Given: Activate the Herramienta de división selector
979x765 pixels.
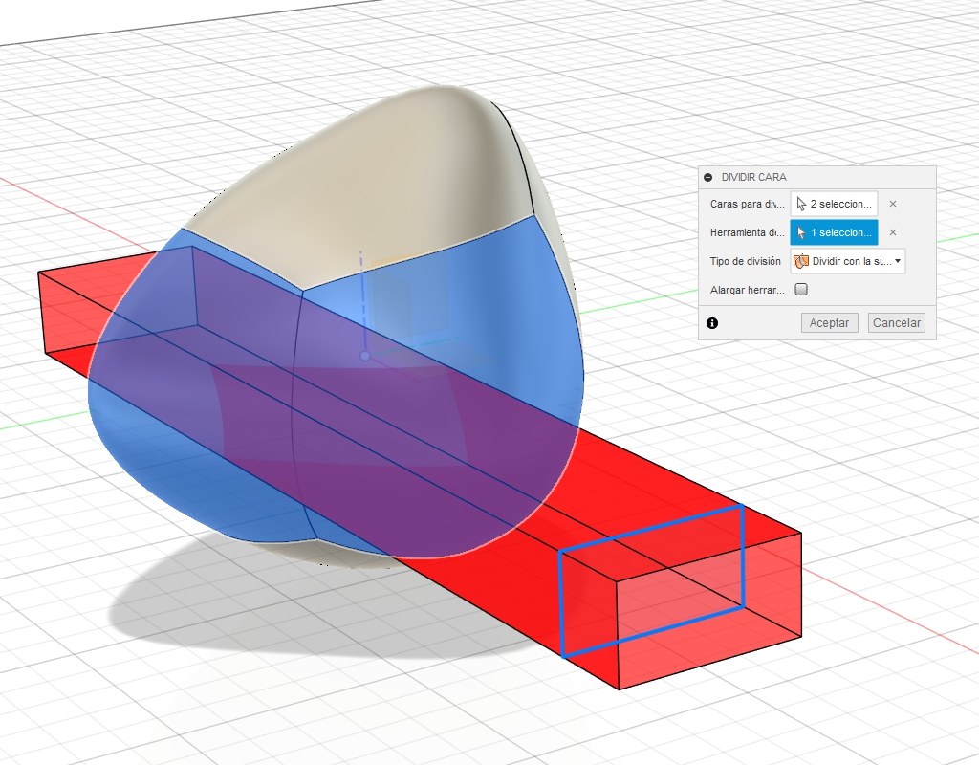Looking at the screenshot, I should (834, 232).
